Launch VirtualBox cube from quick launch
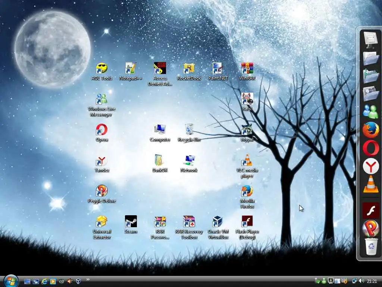Viewport: 382px width, 287px height. 78,281
